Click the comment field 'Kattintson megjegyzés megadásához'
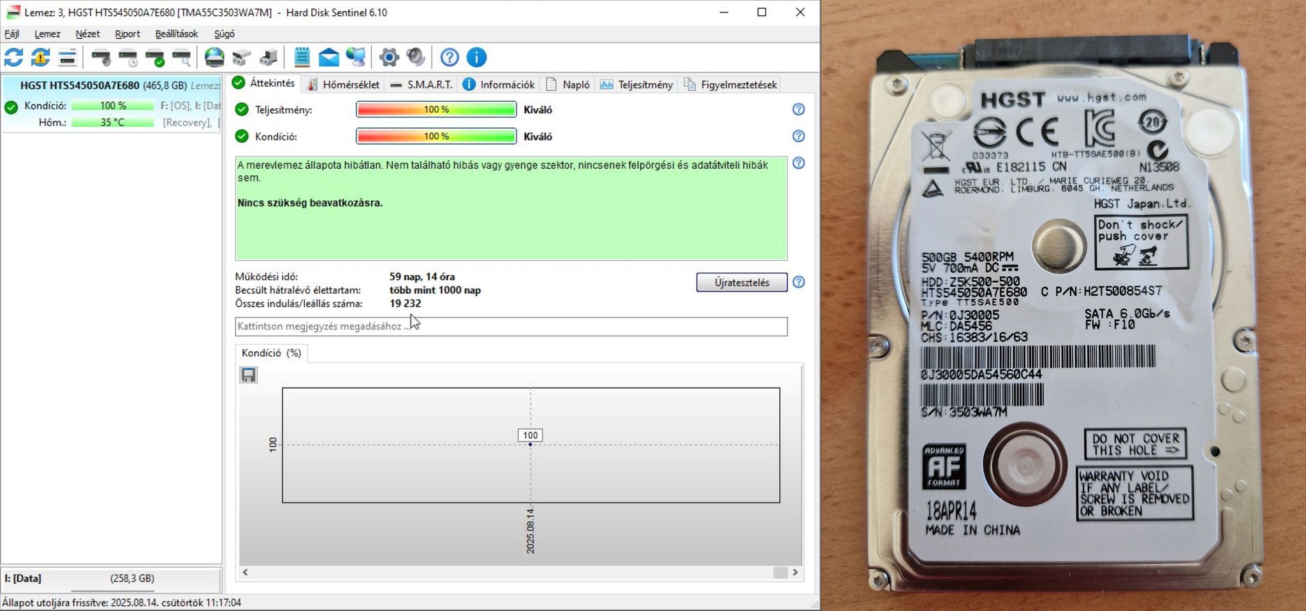This screenshot has width=1306, height=611. 511,326
